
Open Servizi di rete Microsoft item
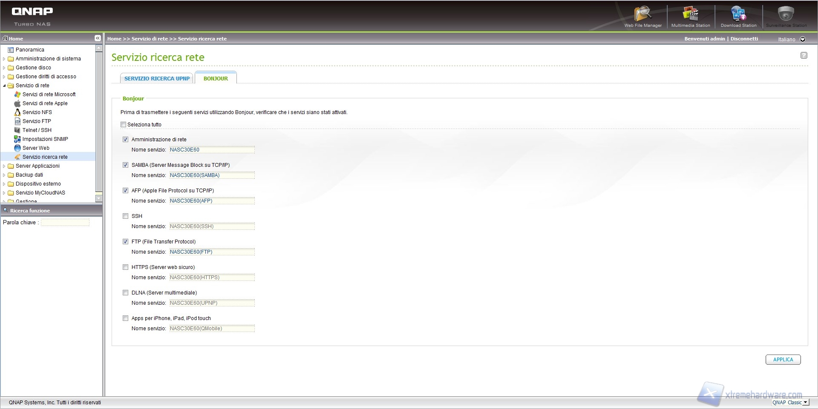(x=49, y=94)
